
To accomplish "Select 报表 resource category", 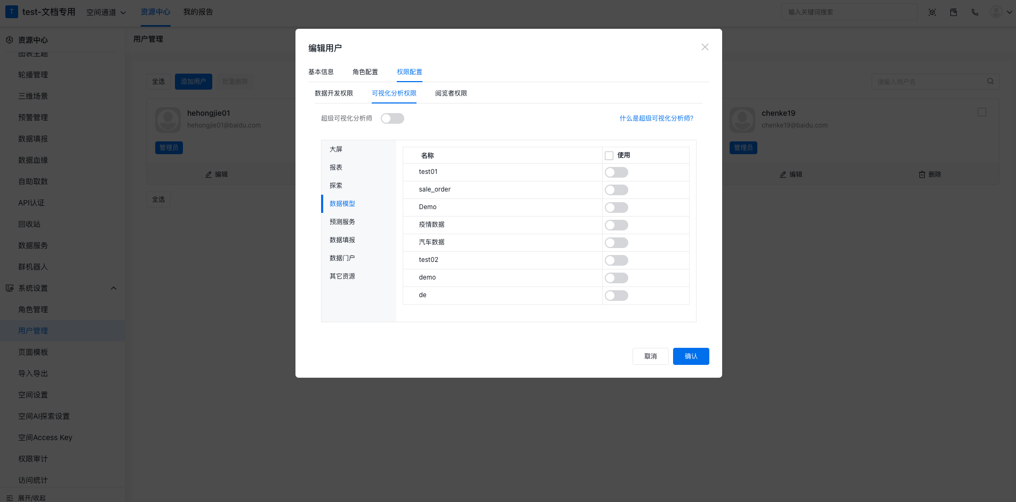I will point(358,168).
